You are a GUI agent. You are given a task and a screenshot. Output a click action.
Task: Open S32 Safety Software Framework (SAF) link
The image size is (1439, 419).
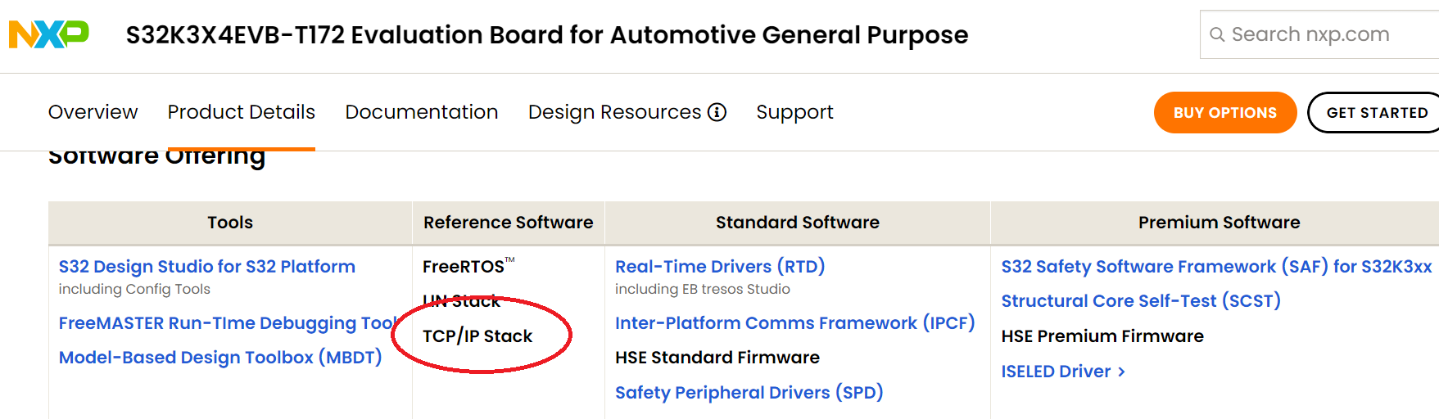[1216, 267]
